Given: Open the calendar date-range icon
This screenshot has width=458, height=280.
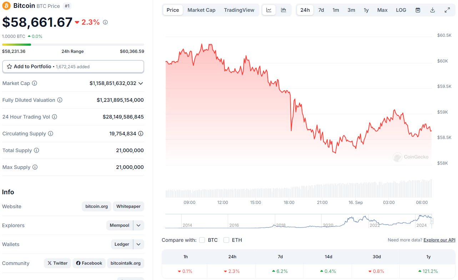Looking at the screenshot, I should pyautogui.click(x=417, y=10).
